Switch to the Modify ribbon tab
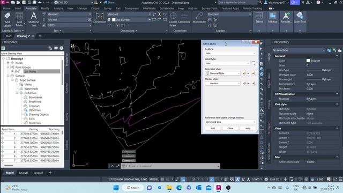 pyautogui.click(x=45, y=9)
